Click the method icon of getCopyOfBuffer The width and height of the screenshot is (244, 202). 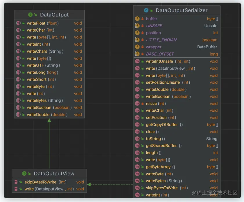coord(137,124)
